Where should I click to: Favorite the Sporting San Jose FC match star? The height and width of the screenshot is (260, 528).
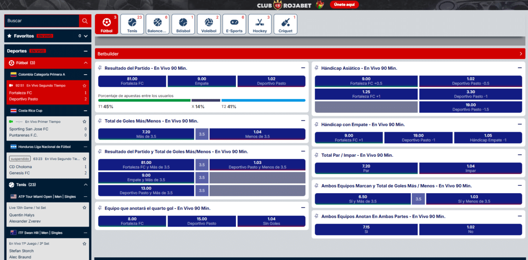click(84, 121)
